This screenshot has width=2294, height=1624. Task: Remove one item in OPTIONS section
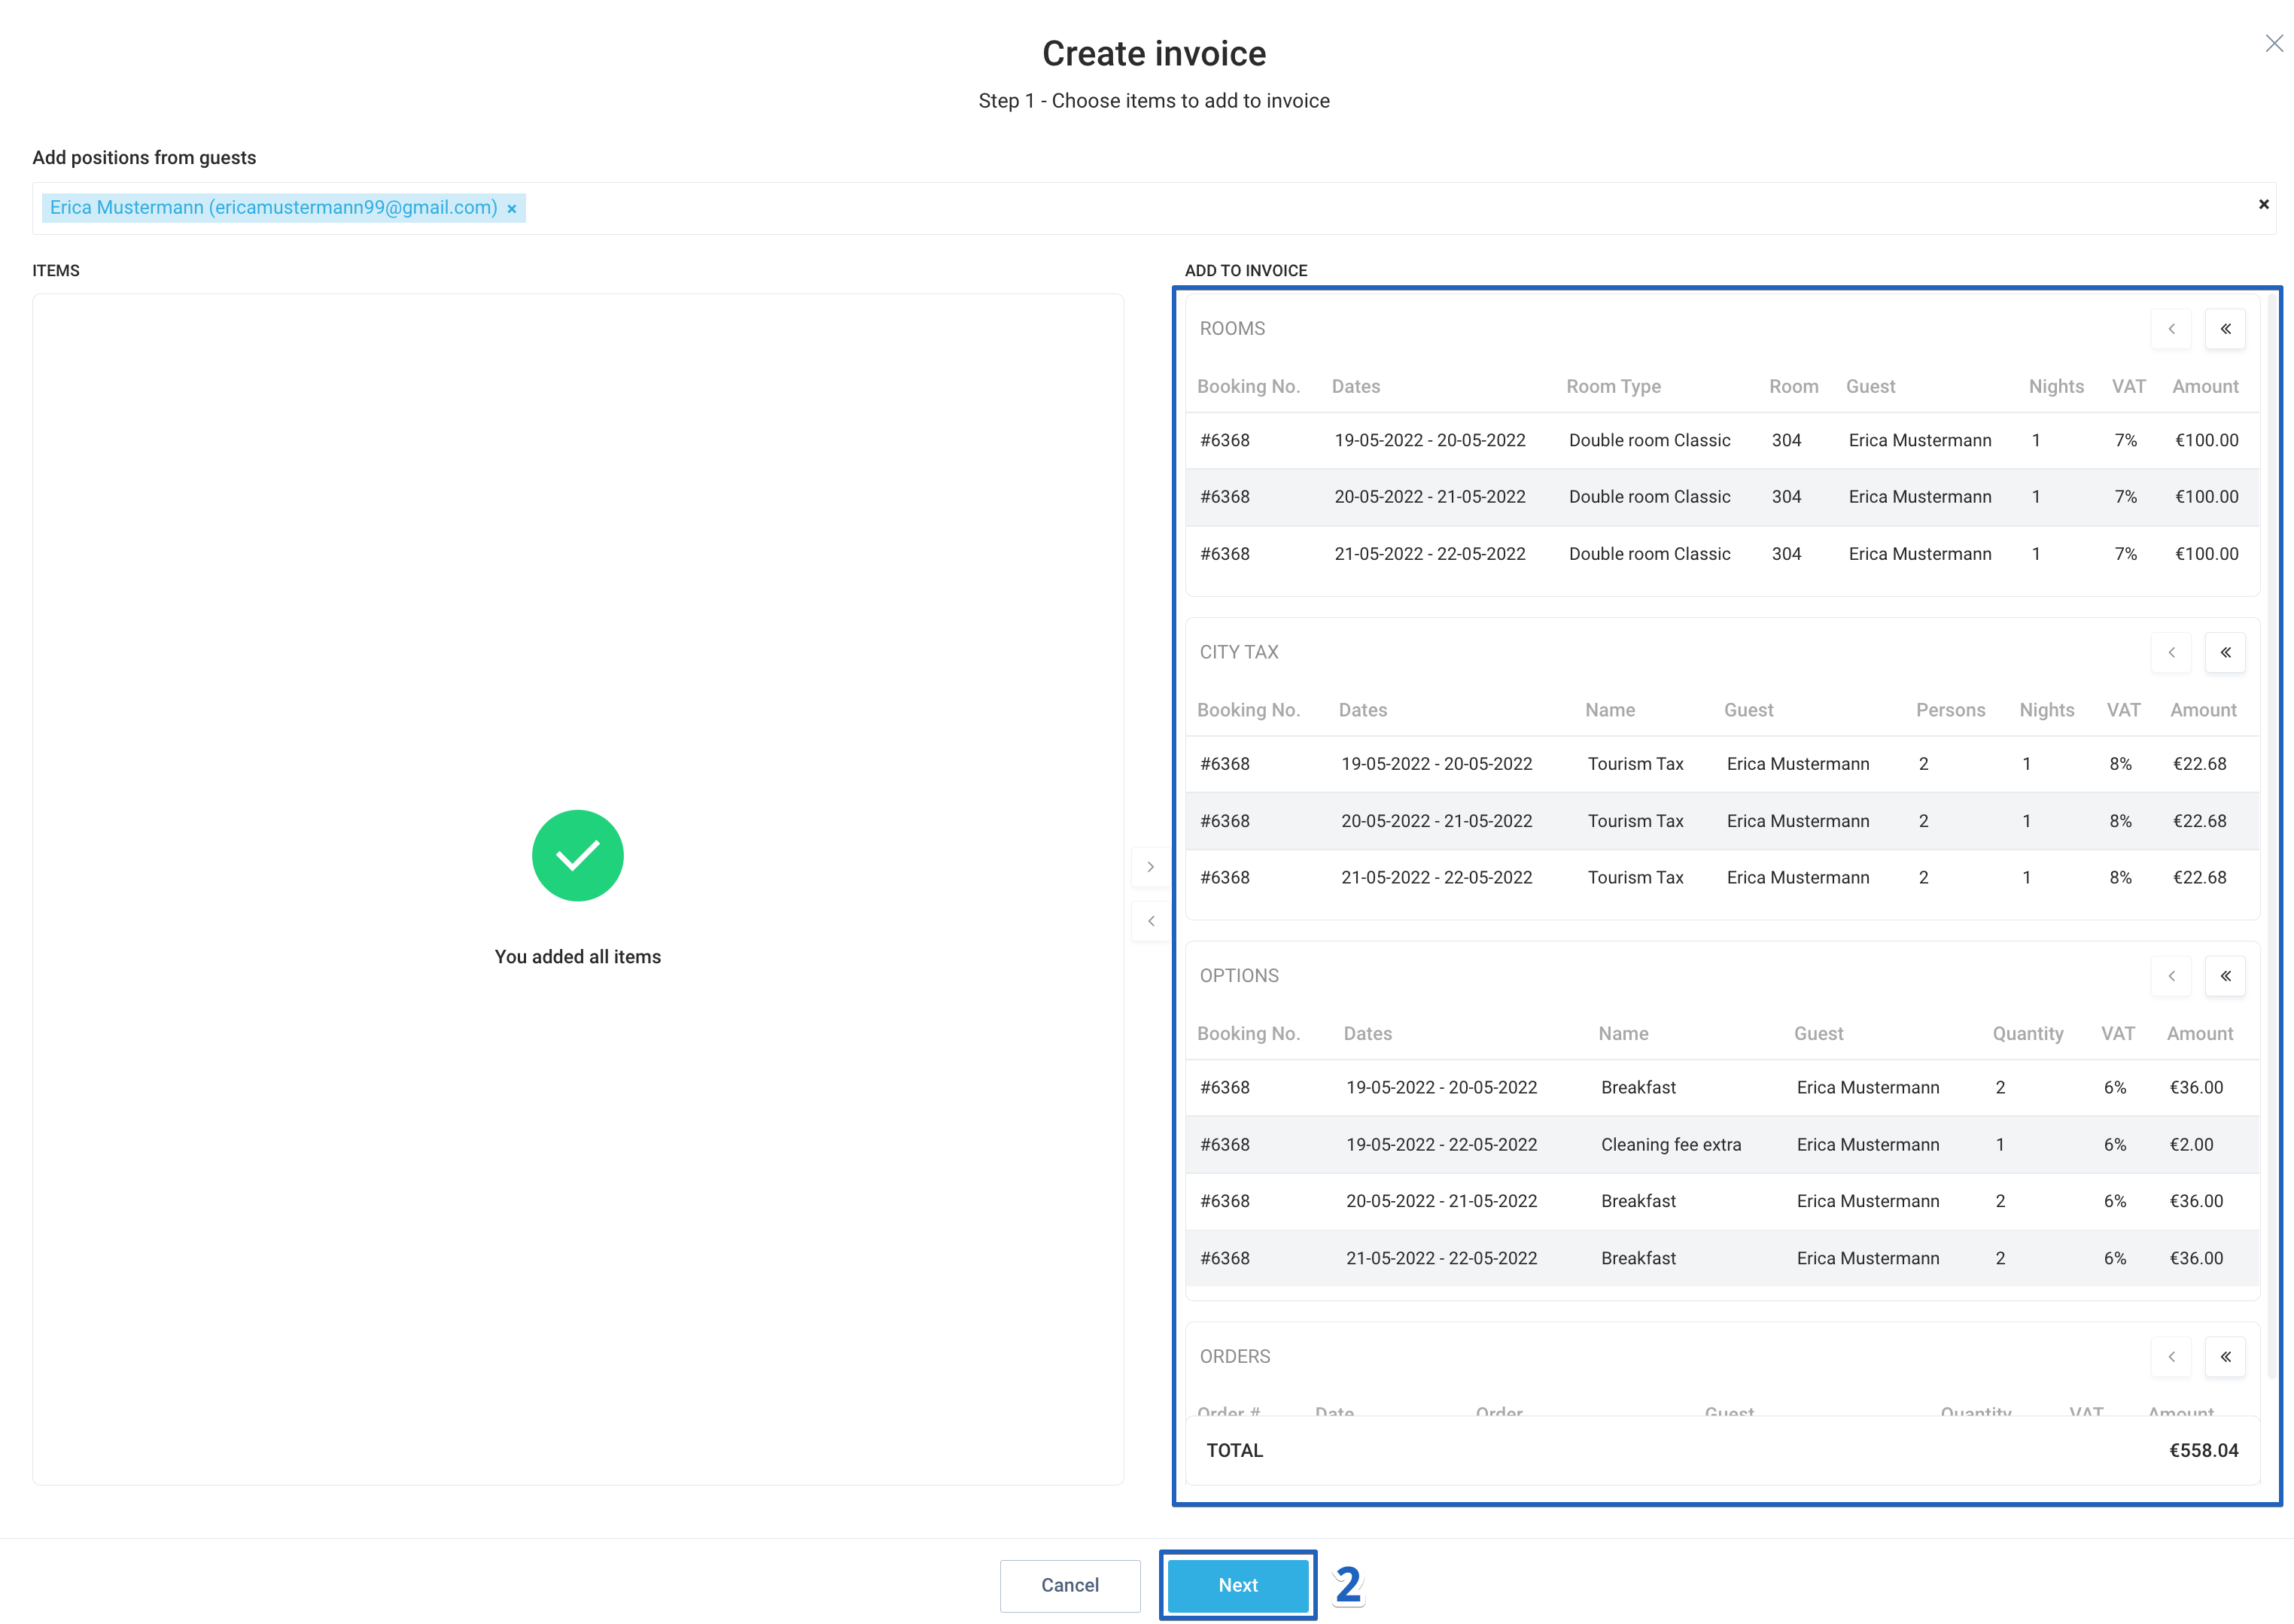(2171, 976)
